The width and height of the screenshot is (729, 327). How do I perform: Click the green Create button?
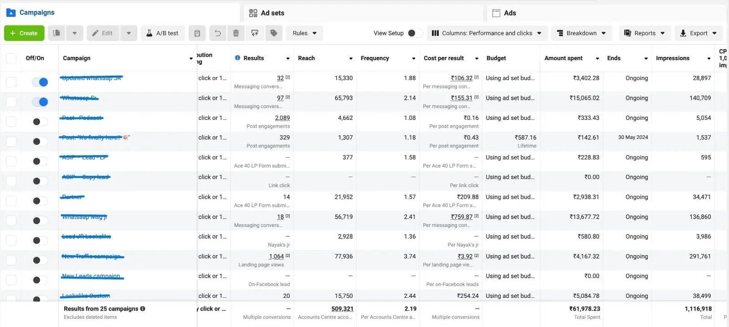(x=24, y=33)
